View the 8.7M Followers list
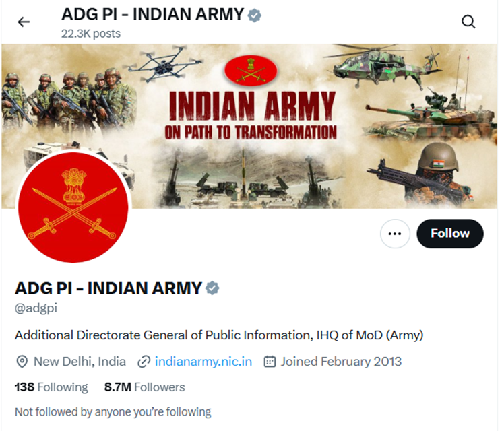Image resolution: width=502 pixels, height=431 pixels. click(144, 387)
